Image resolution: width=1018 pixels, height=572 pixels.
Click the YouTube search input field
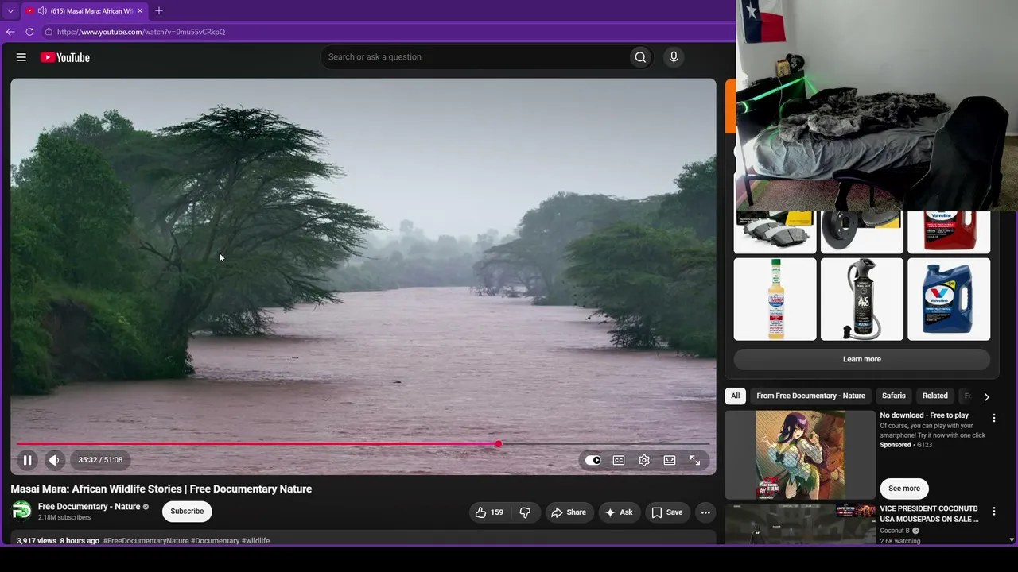click(x=474, y=57)
